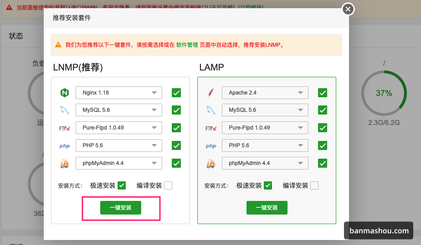
Task: Open LAMP phpMyAdmin 4.4 dropdown
Action: click(x=265, y=163)
